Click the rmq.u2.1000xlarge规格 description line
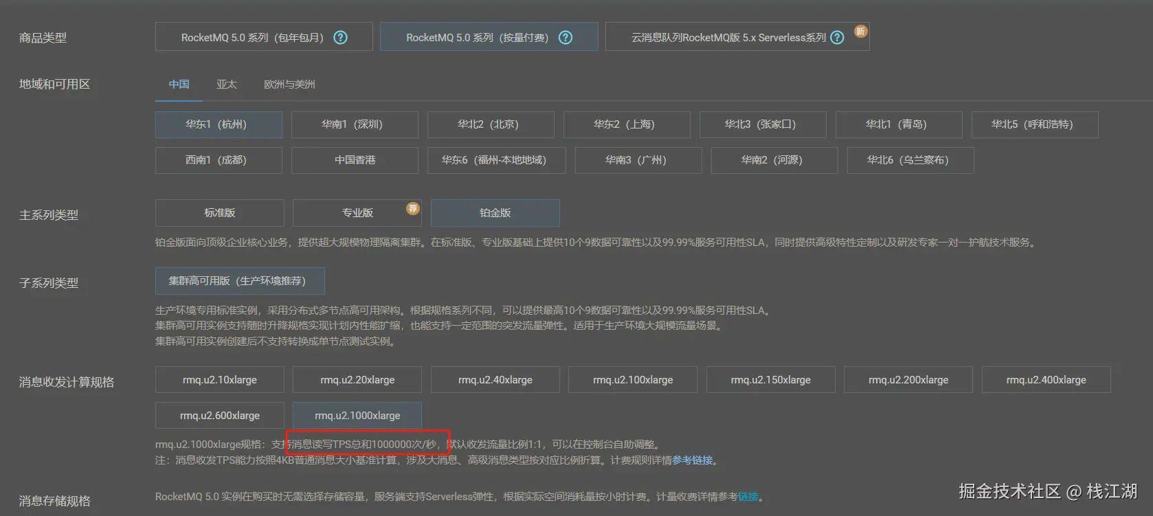 pos(410,445)
